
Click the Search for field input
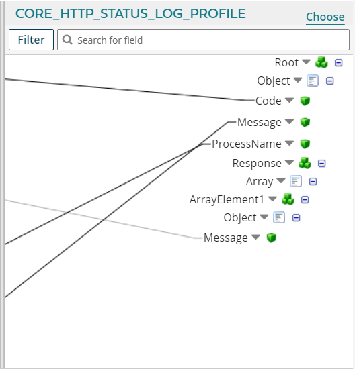click(x=203, y=40)
